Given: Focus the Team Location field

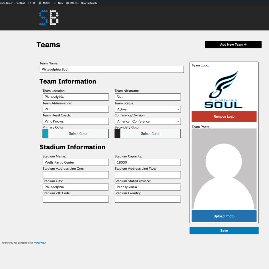Looking at the screenshot, I should (x=76, y=97).
